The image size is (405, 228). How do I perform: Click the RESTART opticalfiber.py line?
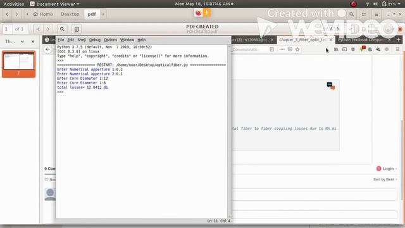click(141, 65)
